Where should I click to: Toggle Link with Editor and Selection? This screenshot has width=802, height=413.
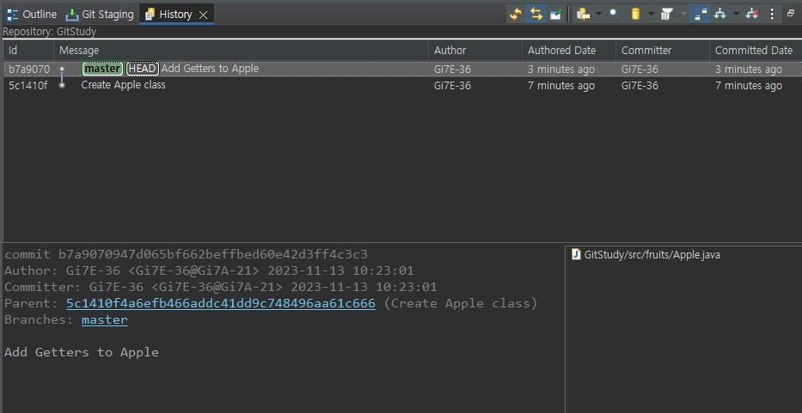pyautogui.click(x=536, y=15)
